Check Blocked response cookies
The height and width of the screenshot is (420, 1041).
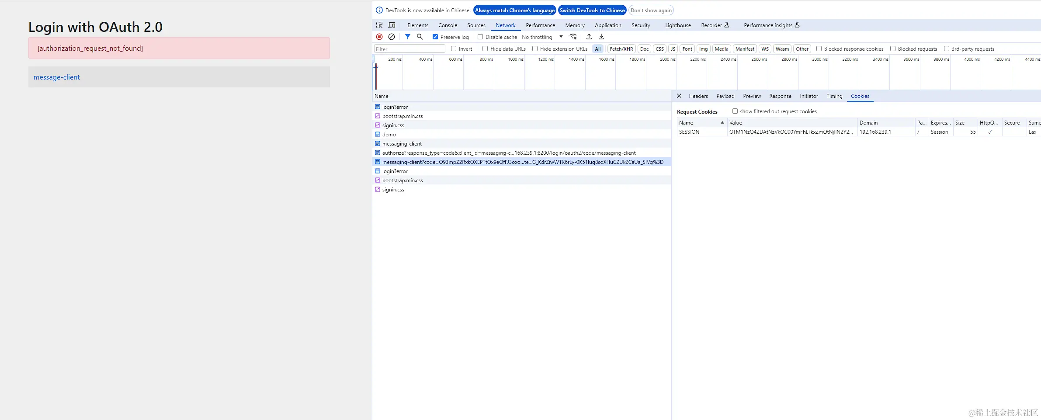tap(819, 49)
